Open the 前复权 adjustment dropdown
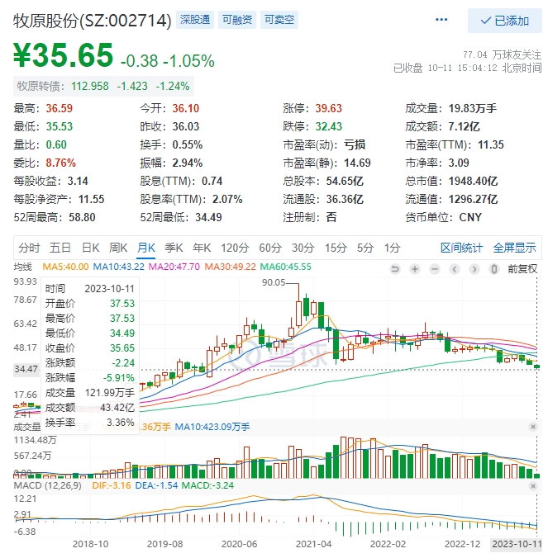 point(522,269)
